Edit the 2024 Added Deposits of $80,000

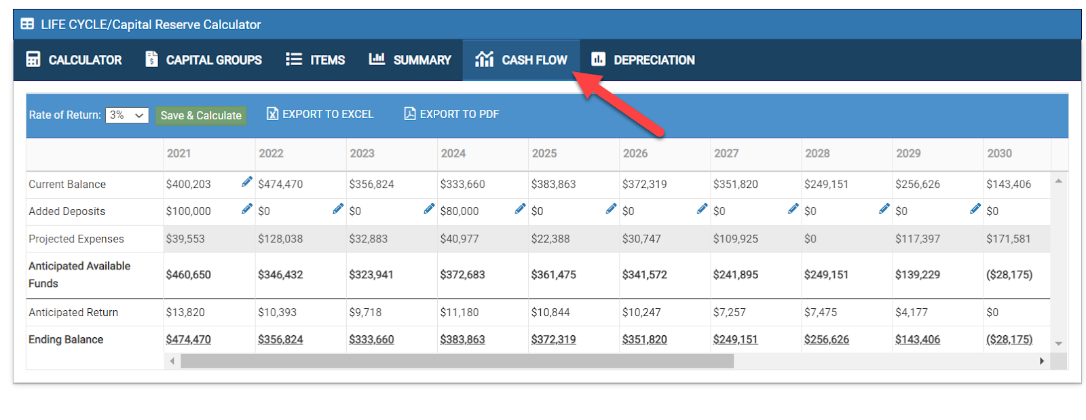click(x=520, y=208)
